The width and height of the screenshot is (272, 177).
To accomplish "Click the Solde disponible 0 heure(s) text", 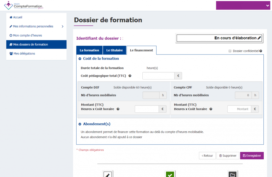I will tap(224, 88).
